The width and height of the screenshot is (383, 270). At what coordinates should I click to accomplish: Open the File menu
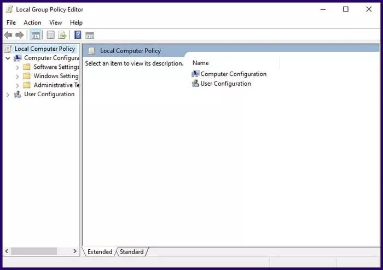(11, 23)
